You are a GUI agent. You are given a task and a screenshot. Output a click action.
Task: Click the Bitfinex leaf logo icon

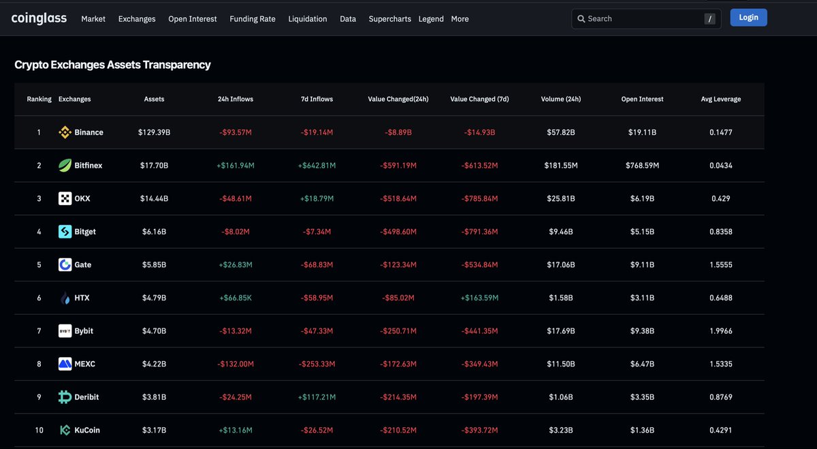(x=65, y=166)
